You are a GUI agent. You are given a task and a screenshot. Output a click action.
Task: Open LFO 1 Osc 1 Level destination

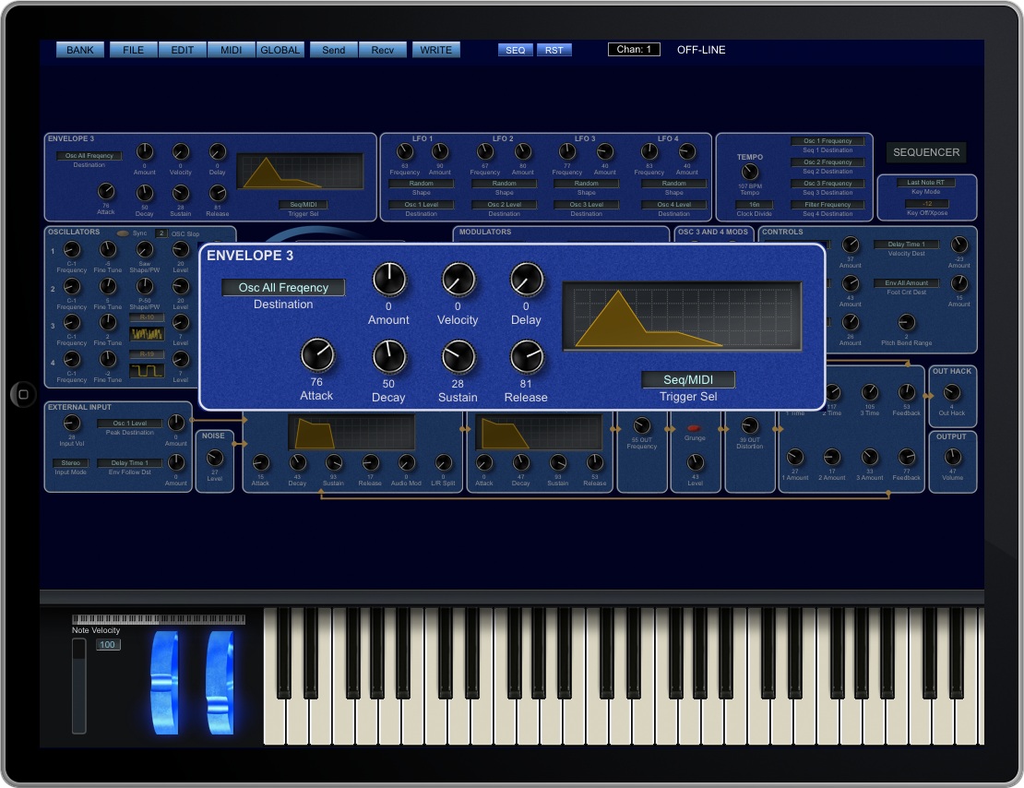pyautogui.click(x=422, y=205)
